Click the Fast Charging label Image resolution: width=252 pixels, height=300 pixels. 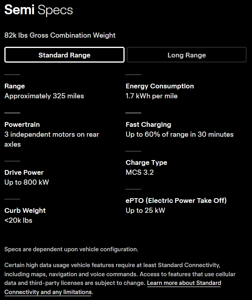(x=148, y=124)
